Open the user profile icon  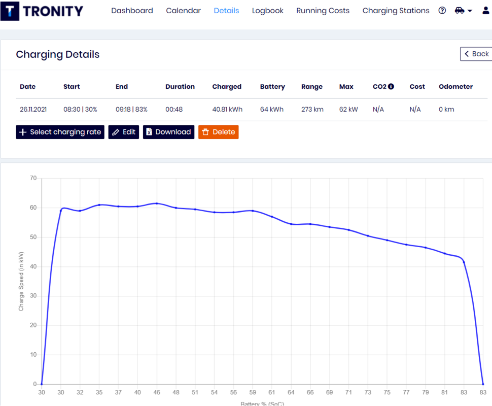pos(485,11)
